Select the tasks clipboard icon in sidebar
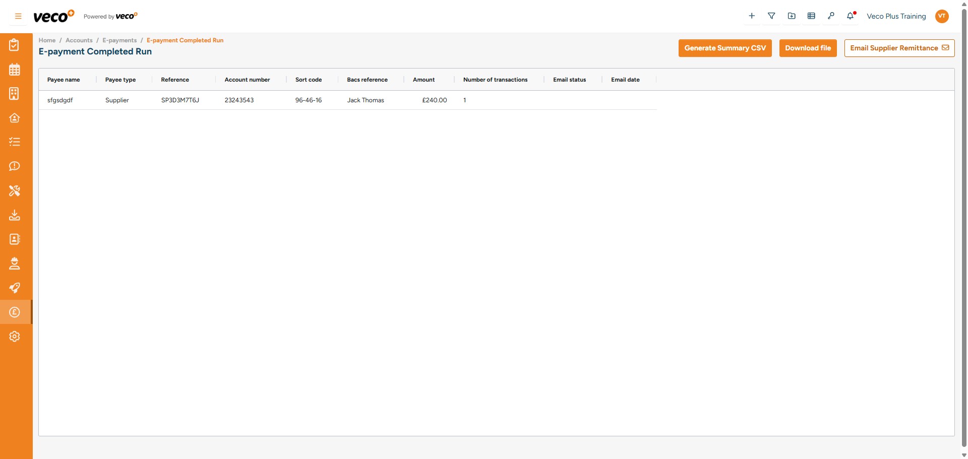This screenshot has height=459, width=968. tap(15, 44)
